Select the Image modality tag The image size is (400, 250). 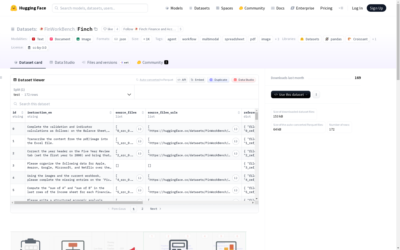coord(84,39)
